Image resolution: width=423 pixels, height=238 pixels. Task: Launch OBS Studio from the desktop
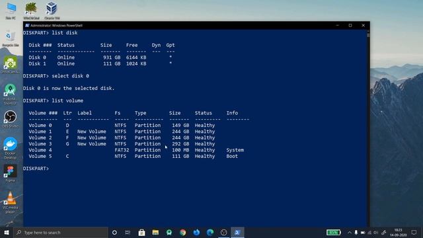pos(11,119)
